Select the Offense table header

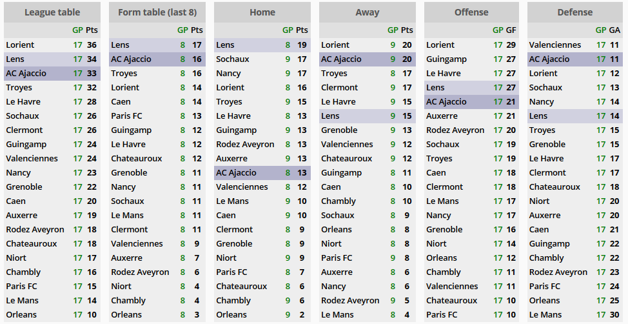point(471,12)
